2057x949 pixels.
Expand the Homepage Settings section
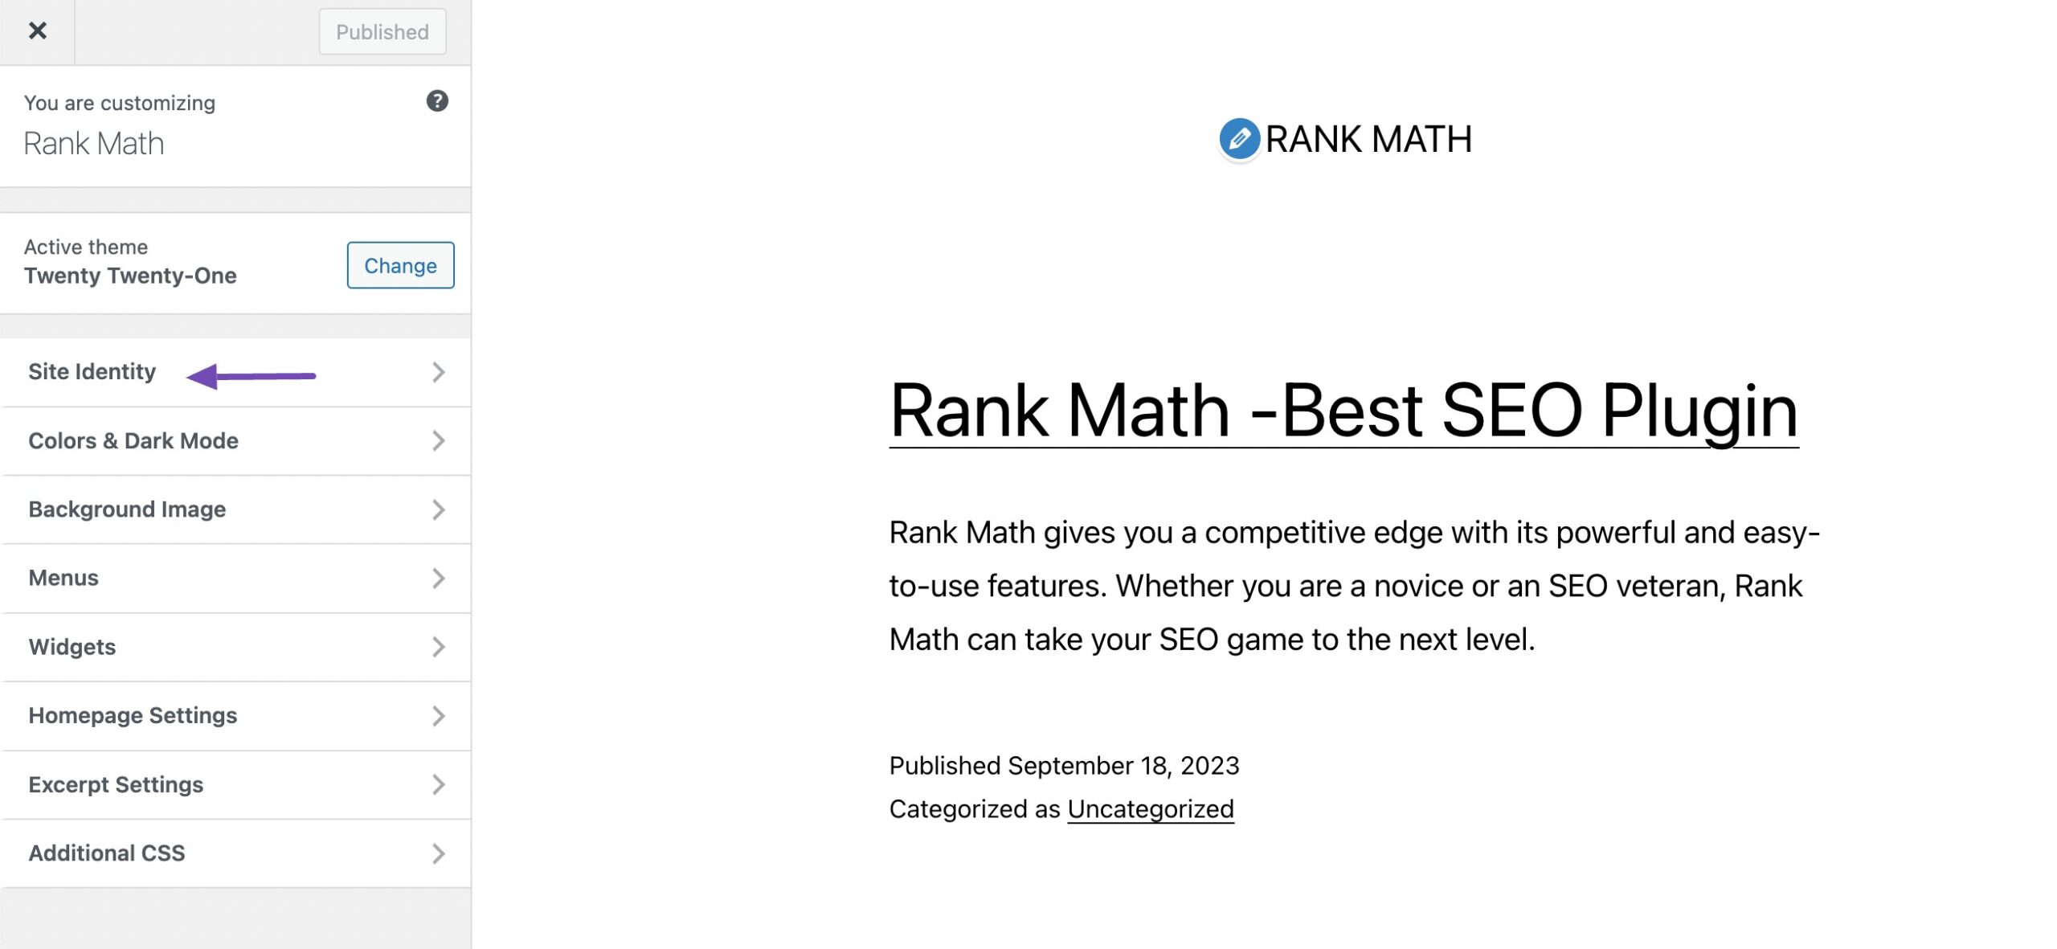click(235, 714)
